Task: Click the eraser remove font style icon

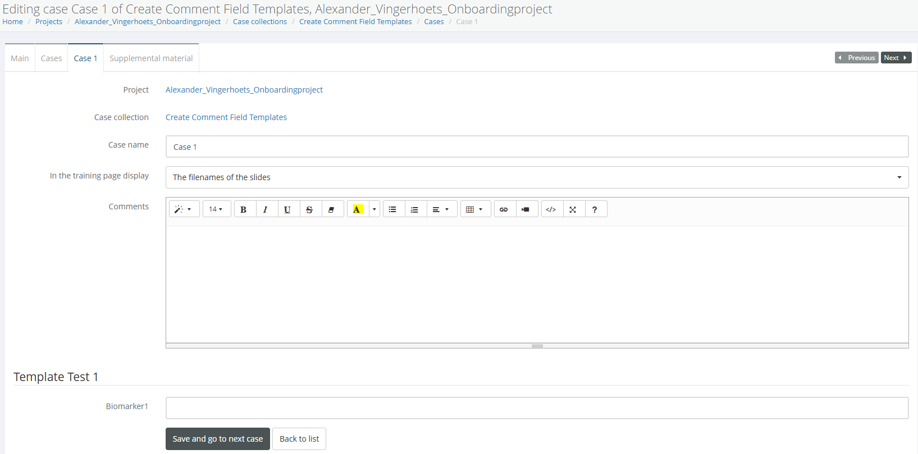Action: 331,209
